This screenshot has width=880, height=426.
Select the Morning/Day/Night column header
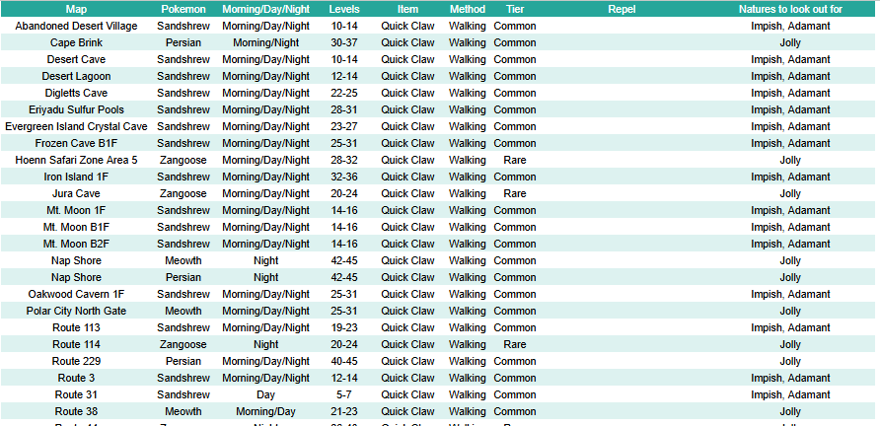265,9
